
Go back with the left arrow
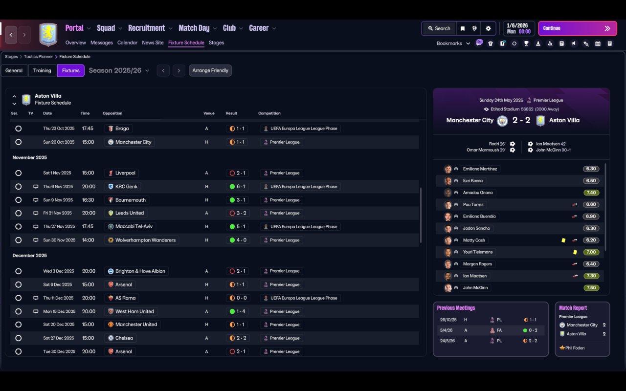point(11,35)
